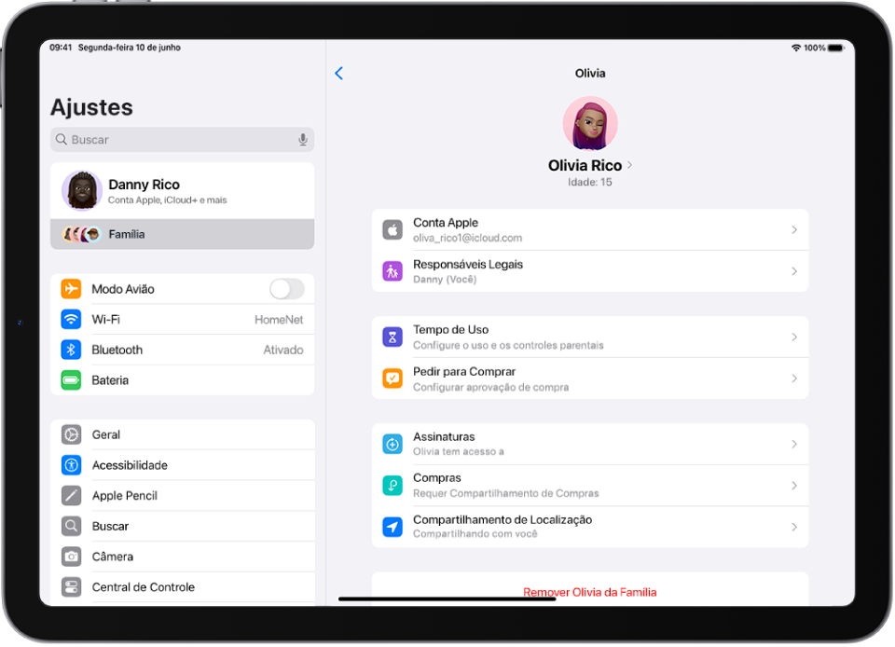Screen dimensions: 895x647
Task: Tap 'Danny (Você)' subtitle
Action: (x=445, y=280)
